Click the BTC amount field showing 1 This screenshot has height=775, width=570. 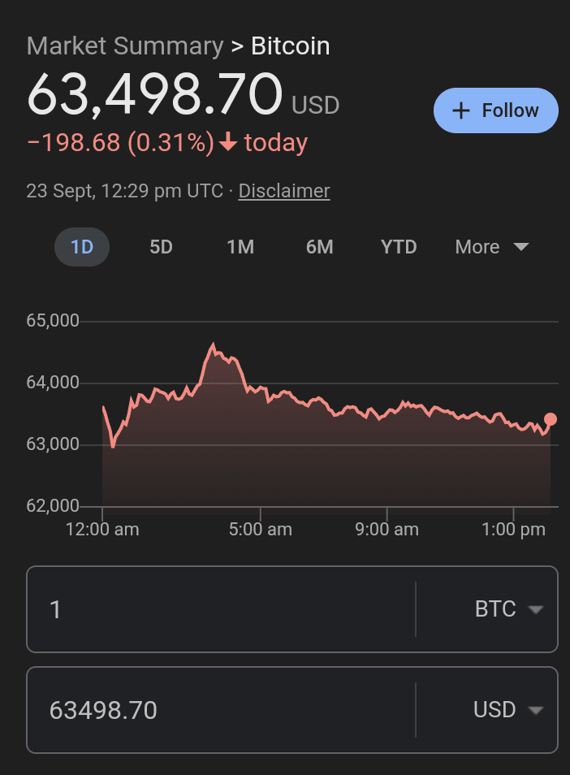[x=219, y=609]
